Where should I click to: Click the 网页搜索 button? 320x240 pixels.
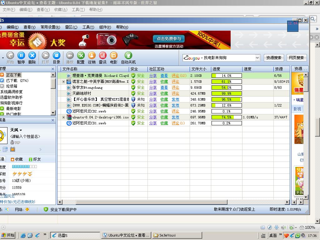click(x=297, y=58)
